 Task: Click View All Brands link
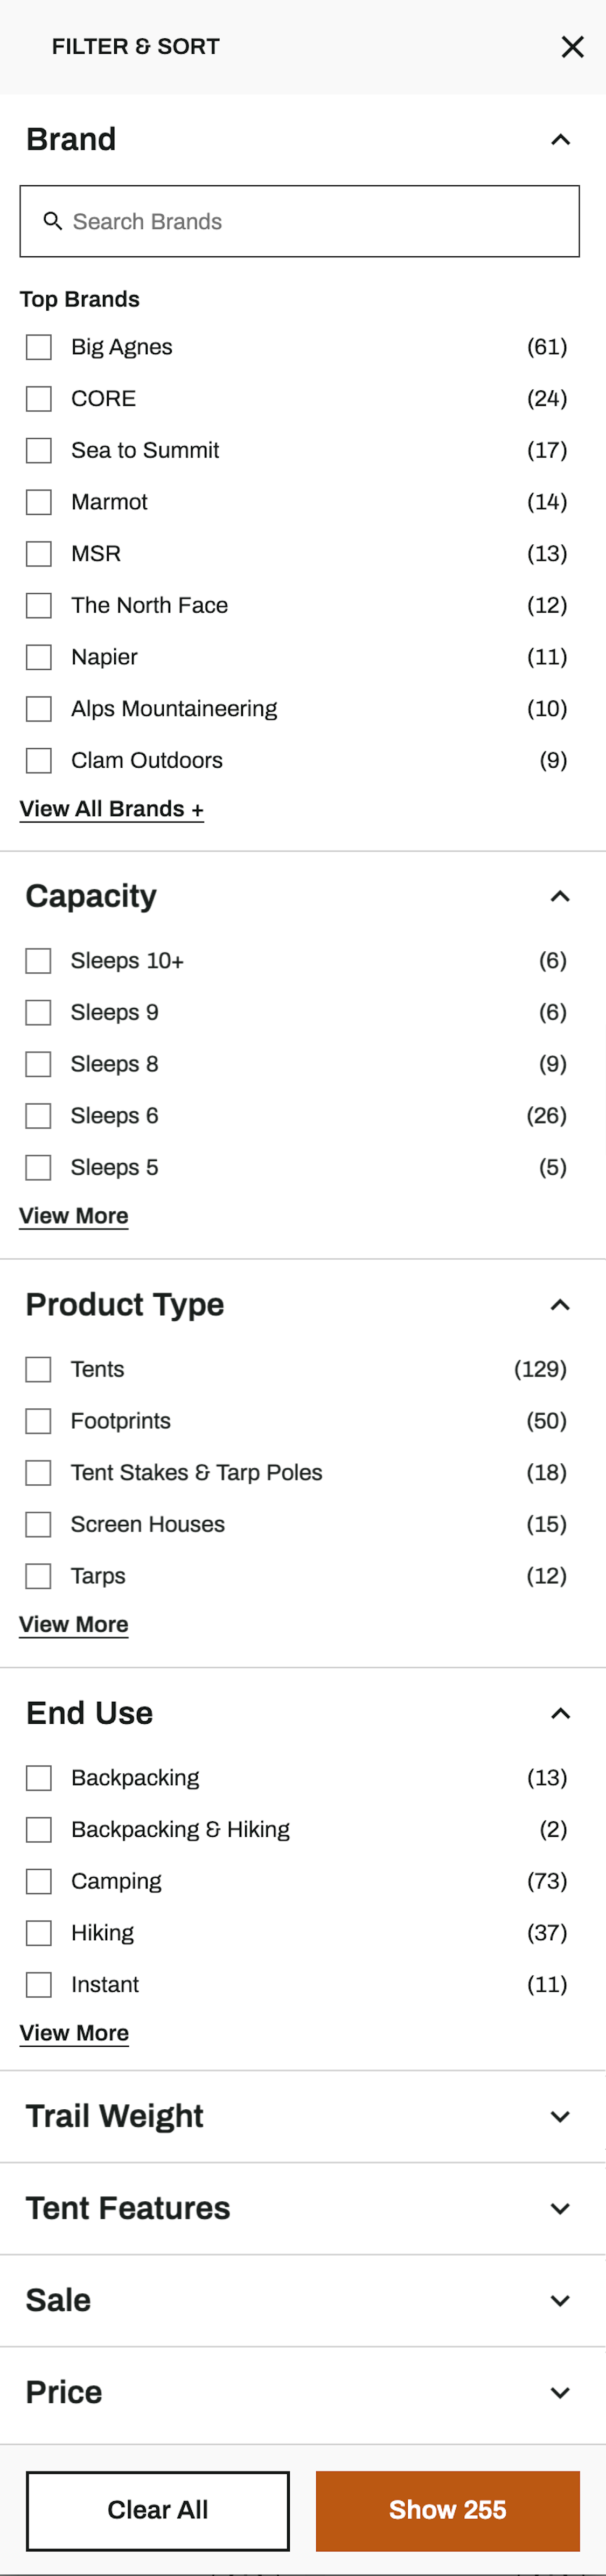click(111, 808)
